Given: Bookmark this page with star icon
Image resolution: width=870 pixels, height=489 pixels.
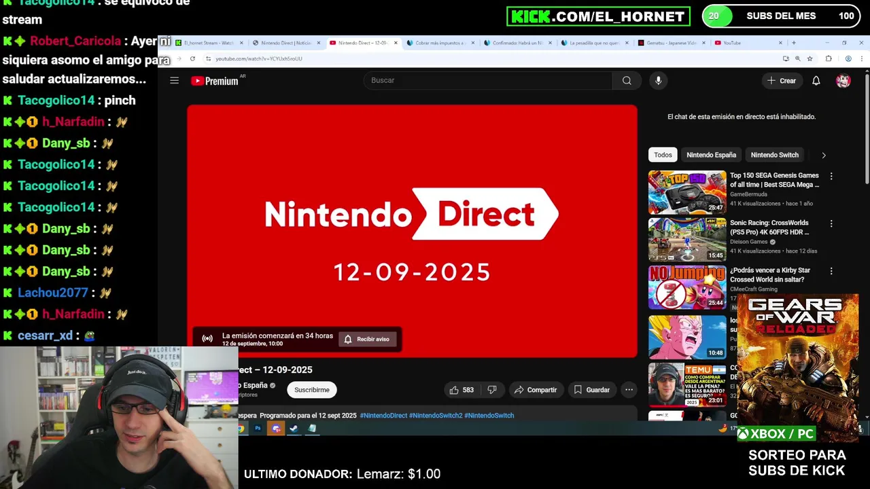Looking at the screenshot, I should coord(810,59).
